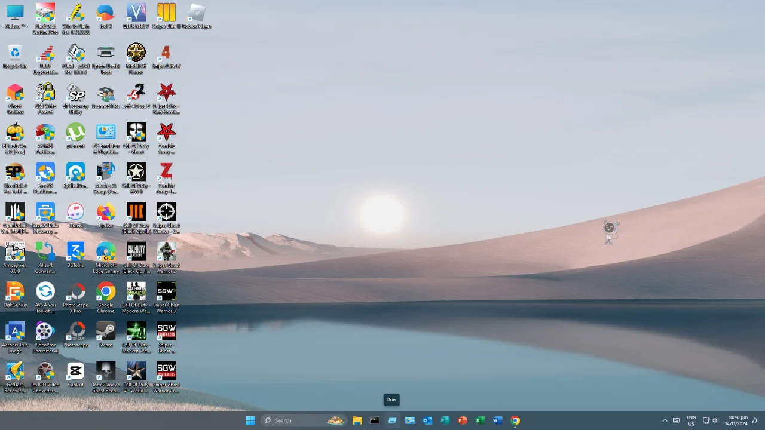Select Sniper Elite Nazi Zombie shortcut
765x430 pixels.
pyautogui.click(x=166, y=99)
